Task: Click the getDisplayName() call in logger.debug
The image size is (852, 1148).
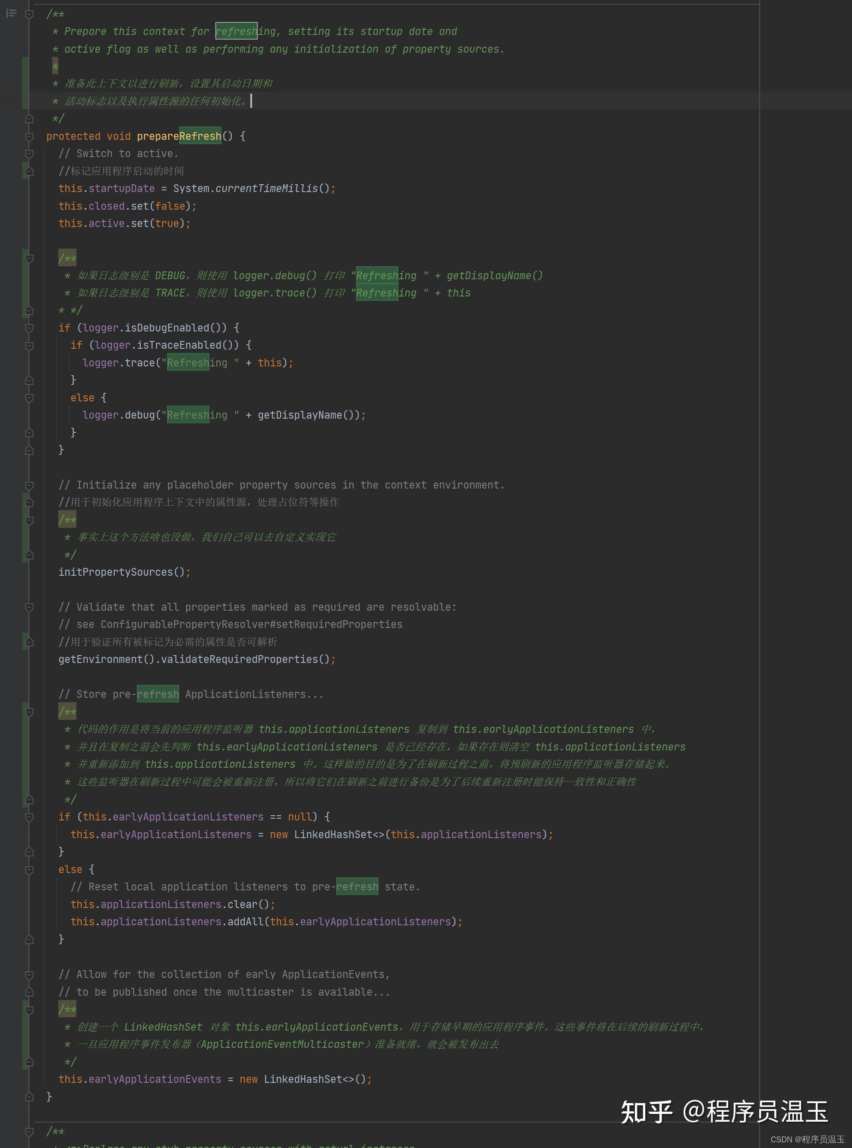Action: point(301,415)
